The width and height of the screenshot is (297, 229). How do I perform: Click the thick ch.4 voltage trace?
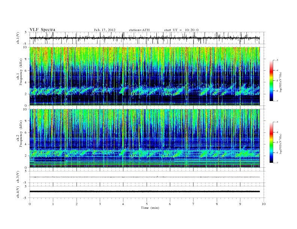click(145, 192)
